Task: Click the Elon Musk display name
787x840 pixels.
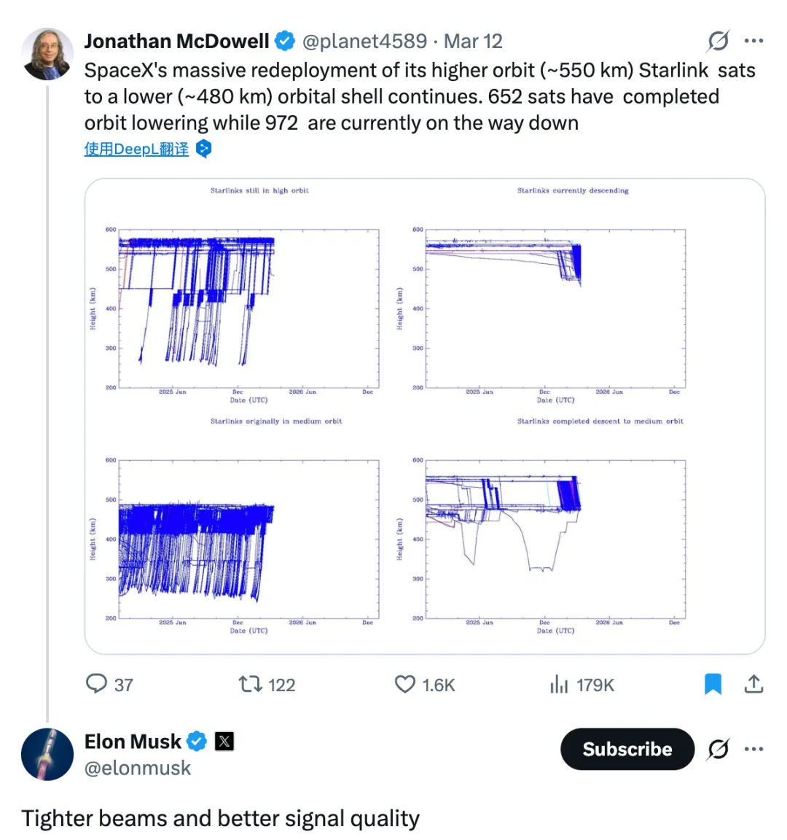Action: 133,742
